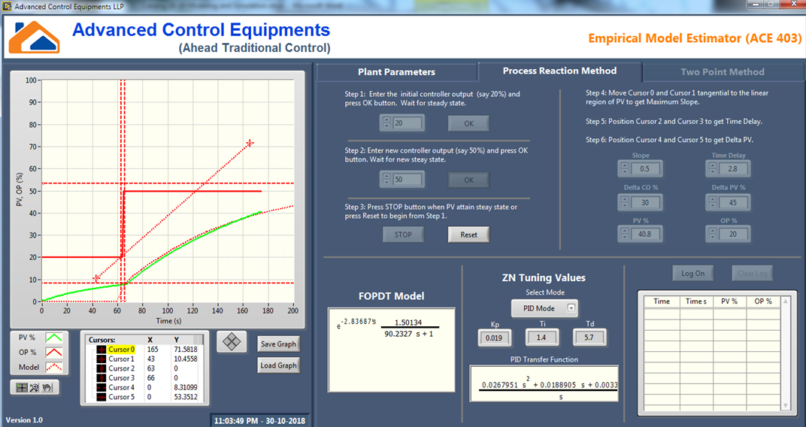Click the Time Delay field showing 2.8
806x427 pixels.
[734, 168]
